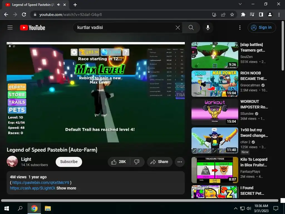Show hidden tray icons chevron
Screen dimensions: 285x214
[x=235, y=208]
